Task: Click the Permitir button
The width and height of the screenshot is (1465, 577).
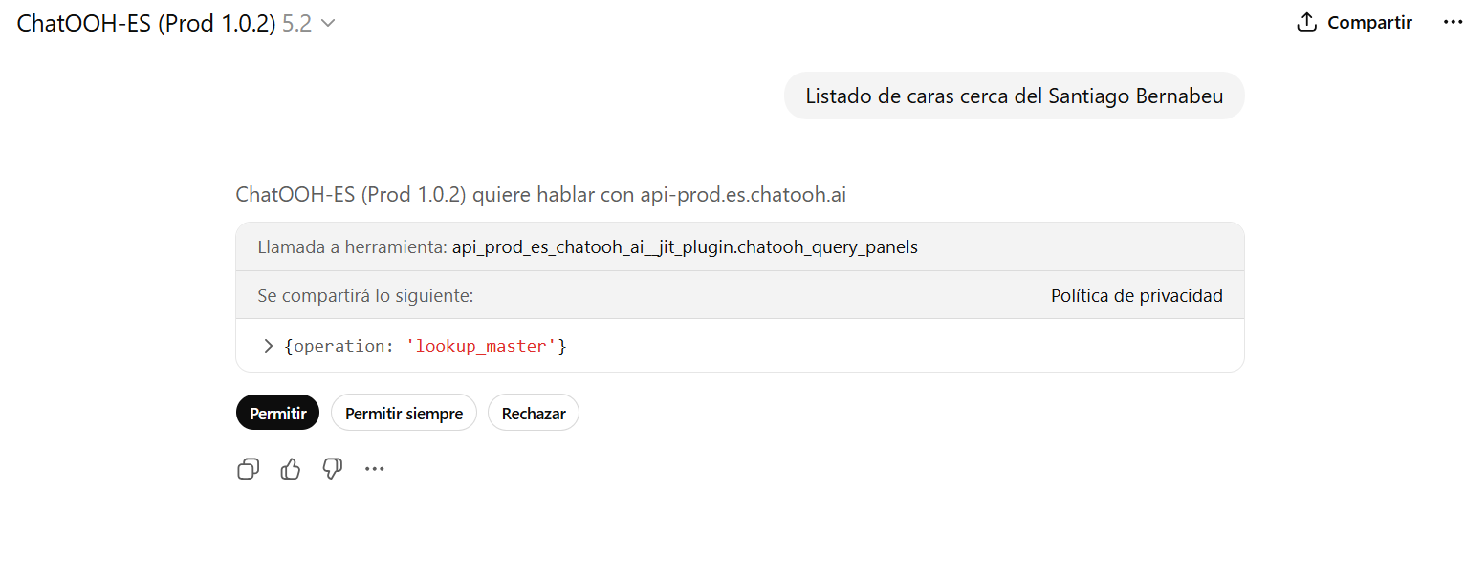Action: 277,412
